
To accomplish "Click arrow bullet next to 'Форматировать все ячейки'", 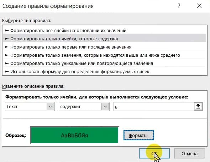I will [7, 31].
